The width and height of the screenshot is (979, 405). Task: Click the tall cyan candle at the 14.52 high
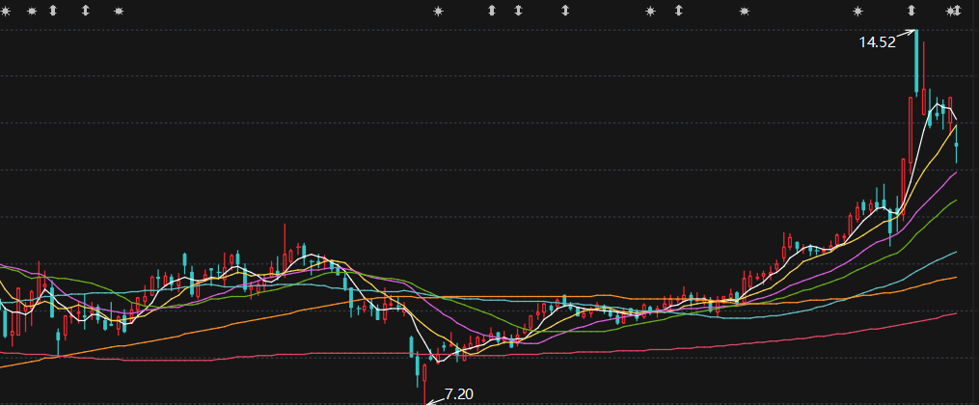(916, 62)
